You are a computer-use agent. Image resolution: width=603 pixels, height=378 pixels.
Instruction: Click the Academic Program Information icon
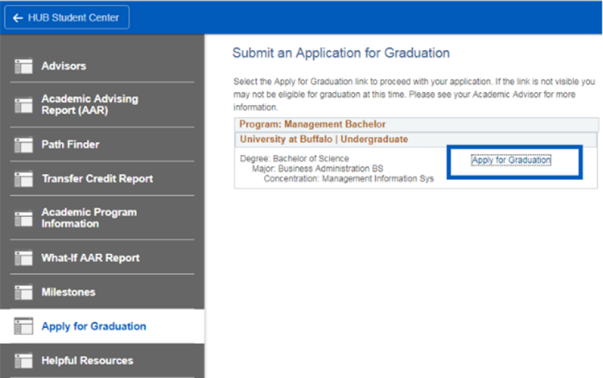[x=24, y=218]
